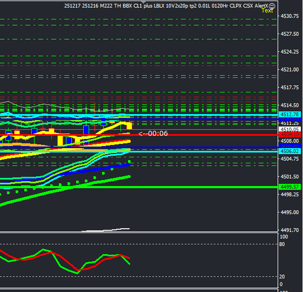Click the 20 level dashed line in oscillator
The height and width of the screenshot is (292, 303).
139,276
